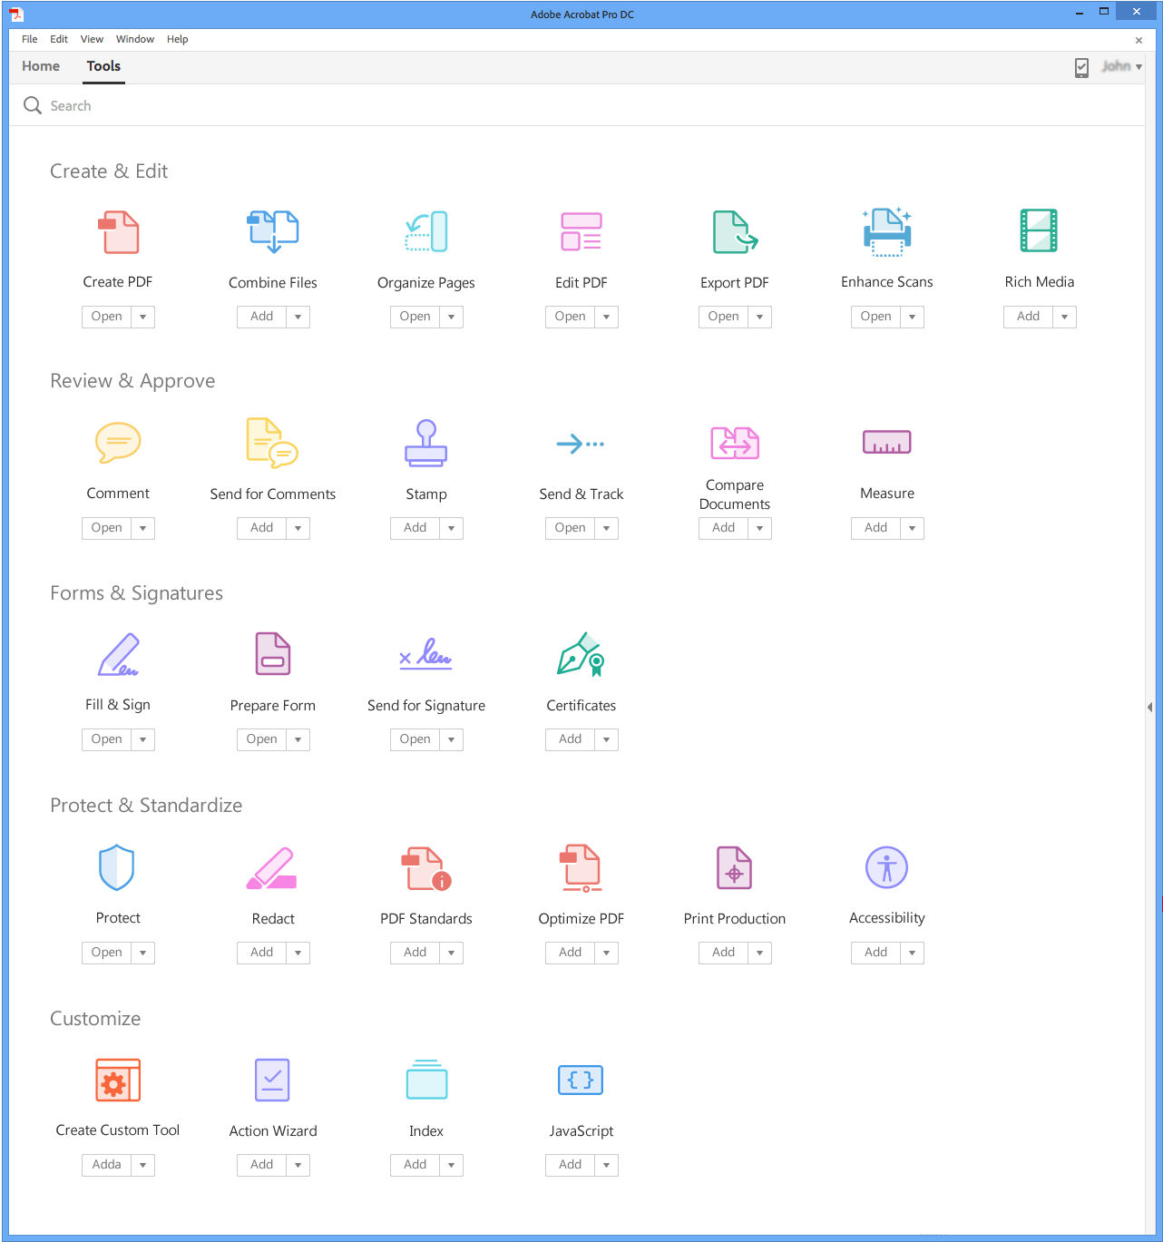Select the Export PDF icon
Viewport: 1163px width, 1242px height.
click(x=735, y=232)
